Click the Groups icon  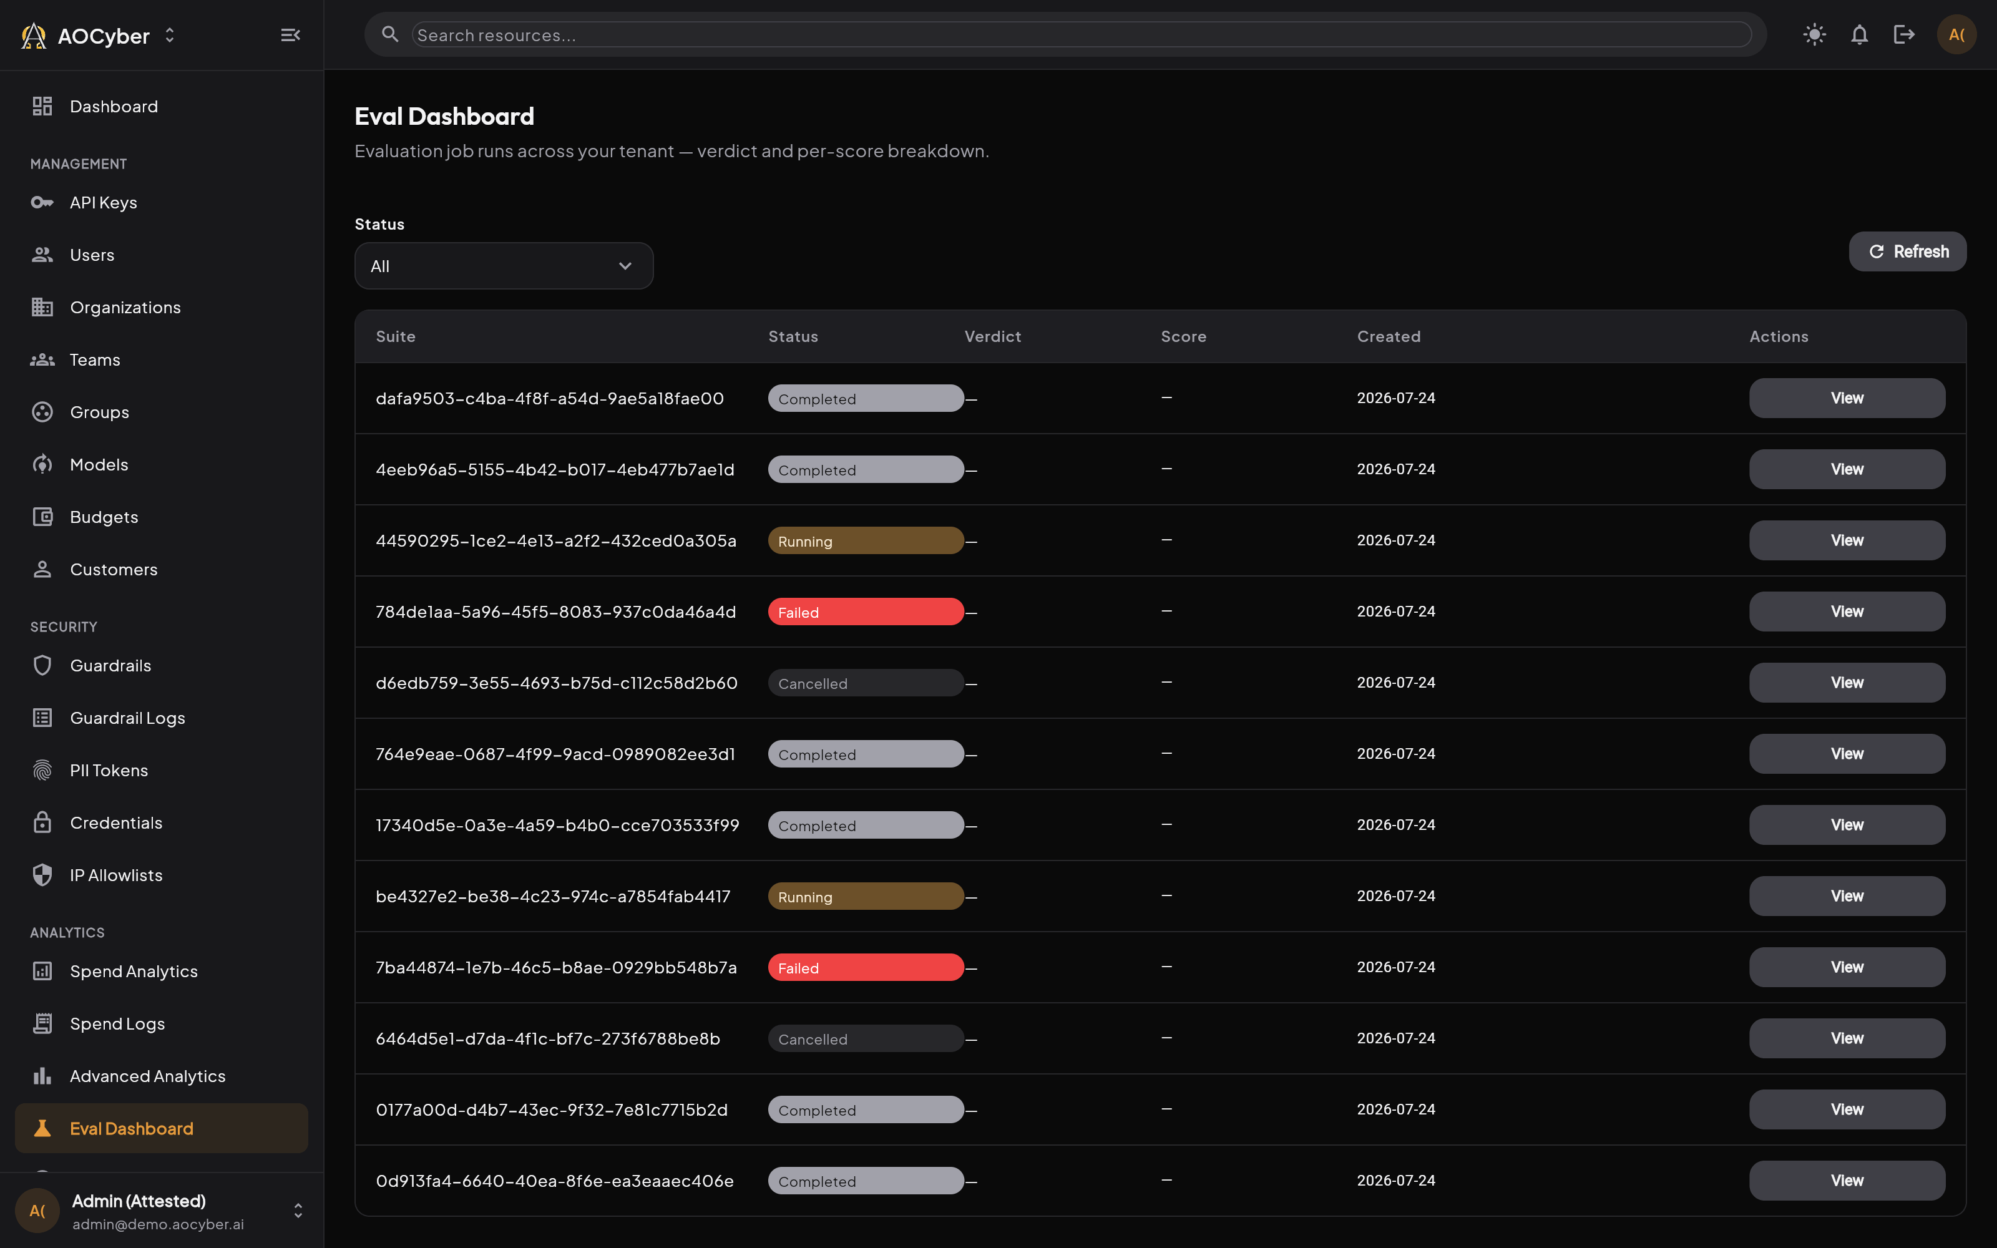[x=42, y=412]
